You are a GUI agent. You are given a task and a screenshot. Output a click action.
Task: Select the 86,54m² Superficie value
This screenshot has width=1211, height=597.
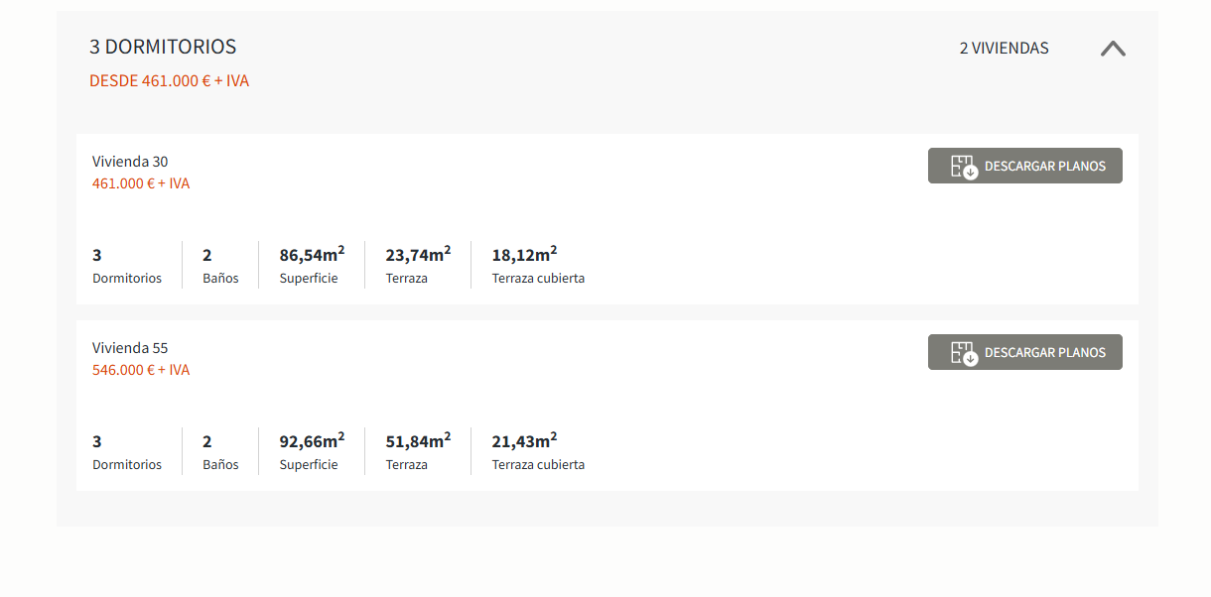[x=312, y=255]
